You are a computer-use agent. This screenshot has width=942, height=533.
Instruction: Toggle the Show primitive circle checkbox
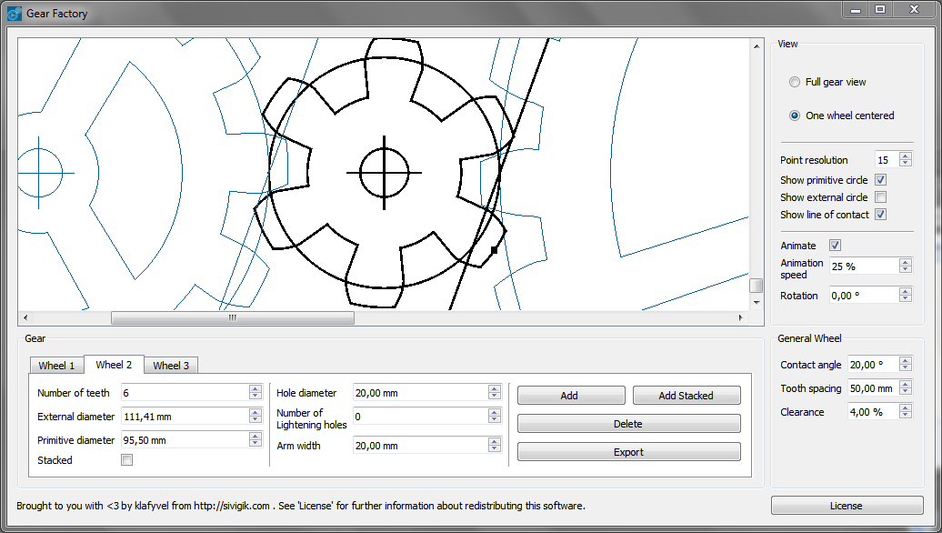(x=880, y=180)
